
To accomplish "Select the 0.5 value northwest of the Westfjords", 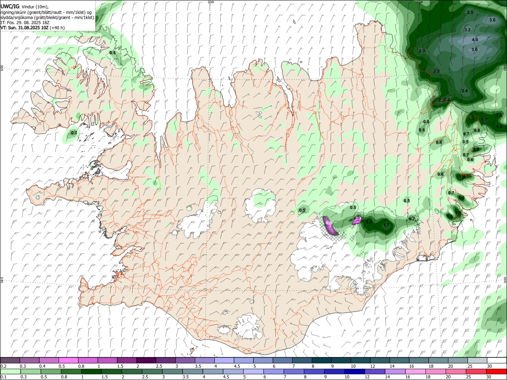I will pyautogui.click(x=112, y=53).
